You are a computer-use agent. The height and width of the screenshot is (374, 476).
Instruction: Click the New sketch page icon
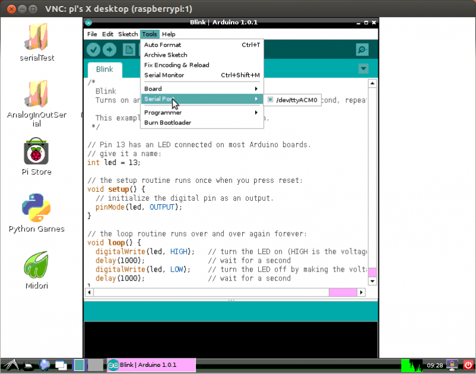(129, 49)
